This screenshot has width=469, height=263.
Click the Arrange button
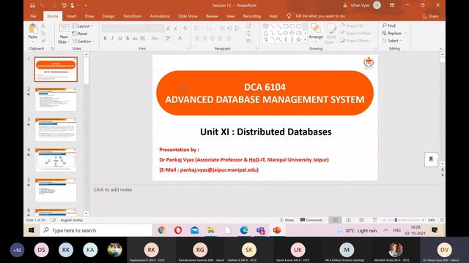pyautogui.click(x=316, y=32)
